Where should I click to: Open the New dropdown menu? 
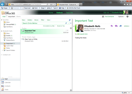(24, 20)
